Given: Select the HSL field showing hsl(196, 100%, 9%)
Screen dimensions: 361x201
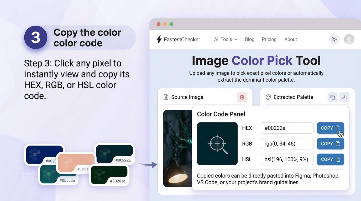Looking at the screenshot, I should tap(287, 159).
